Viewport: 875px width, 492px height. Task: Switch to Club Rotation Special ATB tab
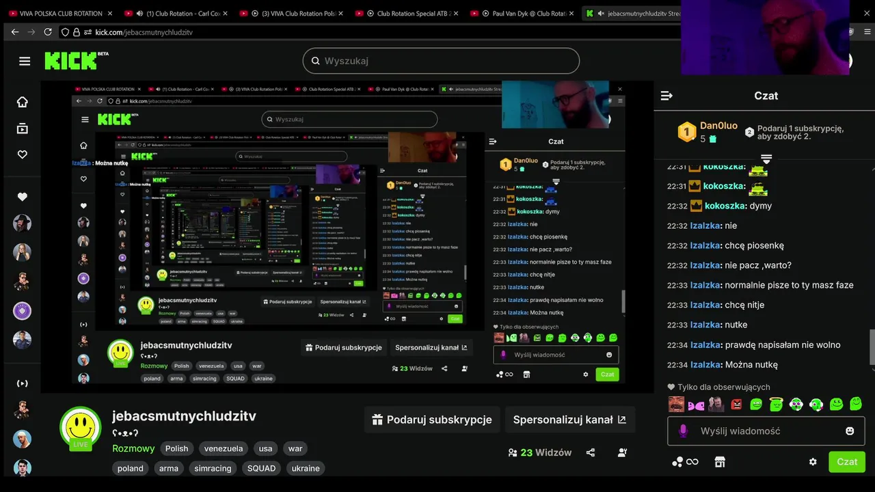(x=409, y=13)
